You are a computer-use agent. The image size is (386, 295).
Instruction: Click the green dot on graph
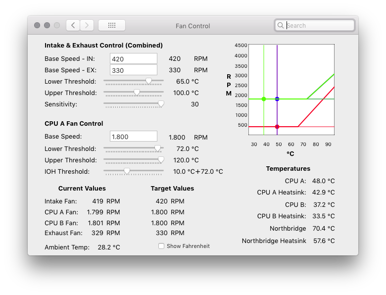pos(264,99)
